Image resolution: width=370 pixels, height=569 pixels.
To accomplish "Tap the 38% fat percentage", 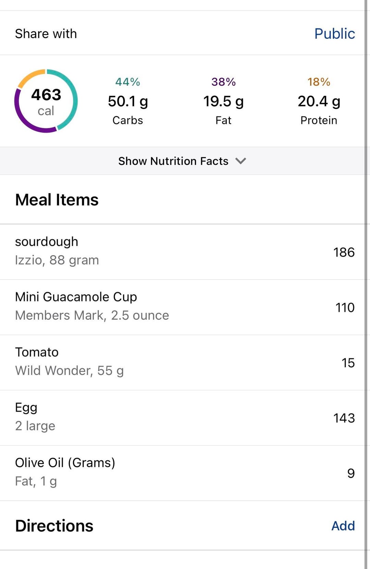I will pos(223,82).
